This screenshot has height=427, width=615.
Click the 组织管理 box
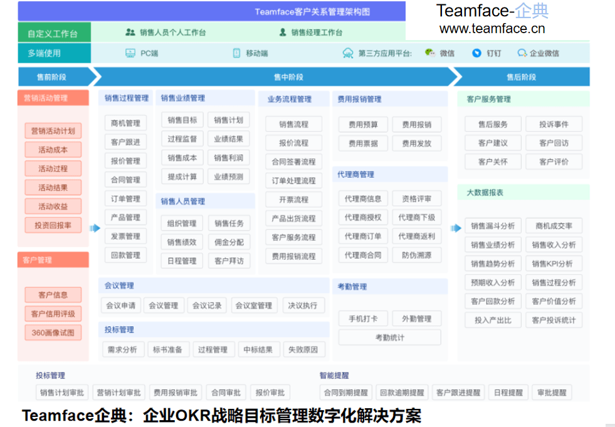coord(182,224)
